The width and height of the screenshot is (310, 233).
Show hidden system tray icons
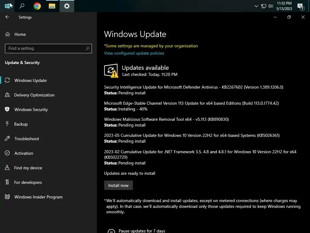[x=256, y=6]
